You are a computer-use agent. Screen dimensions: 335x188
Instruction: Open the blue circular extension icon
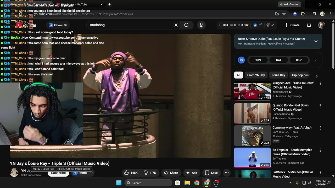click(x=295, y=14)
